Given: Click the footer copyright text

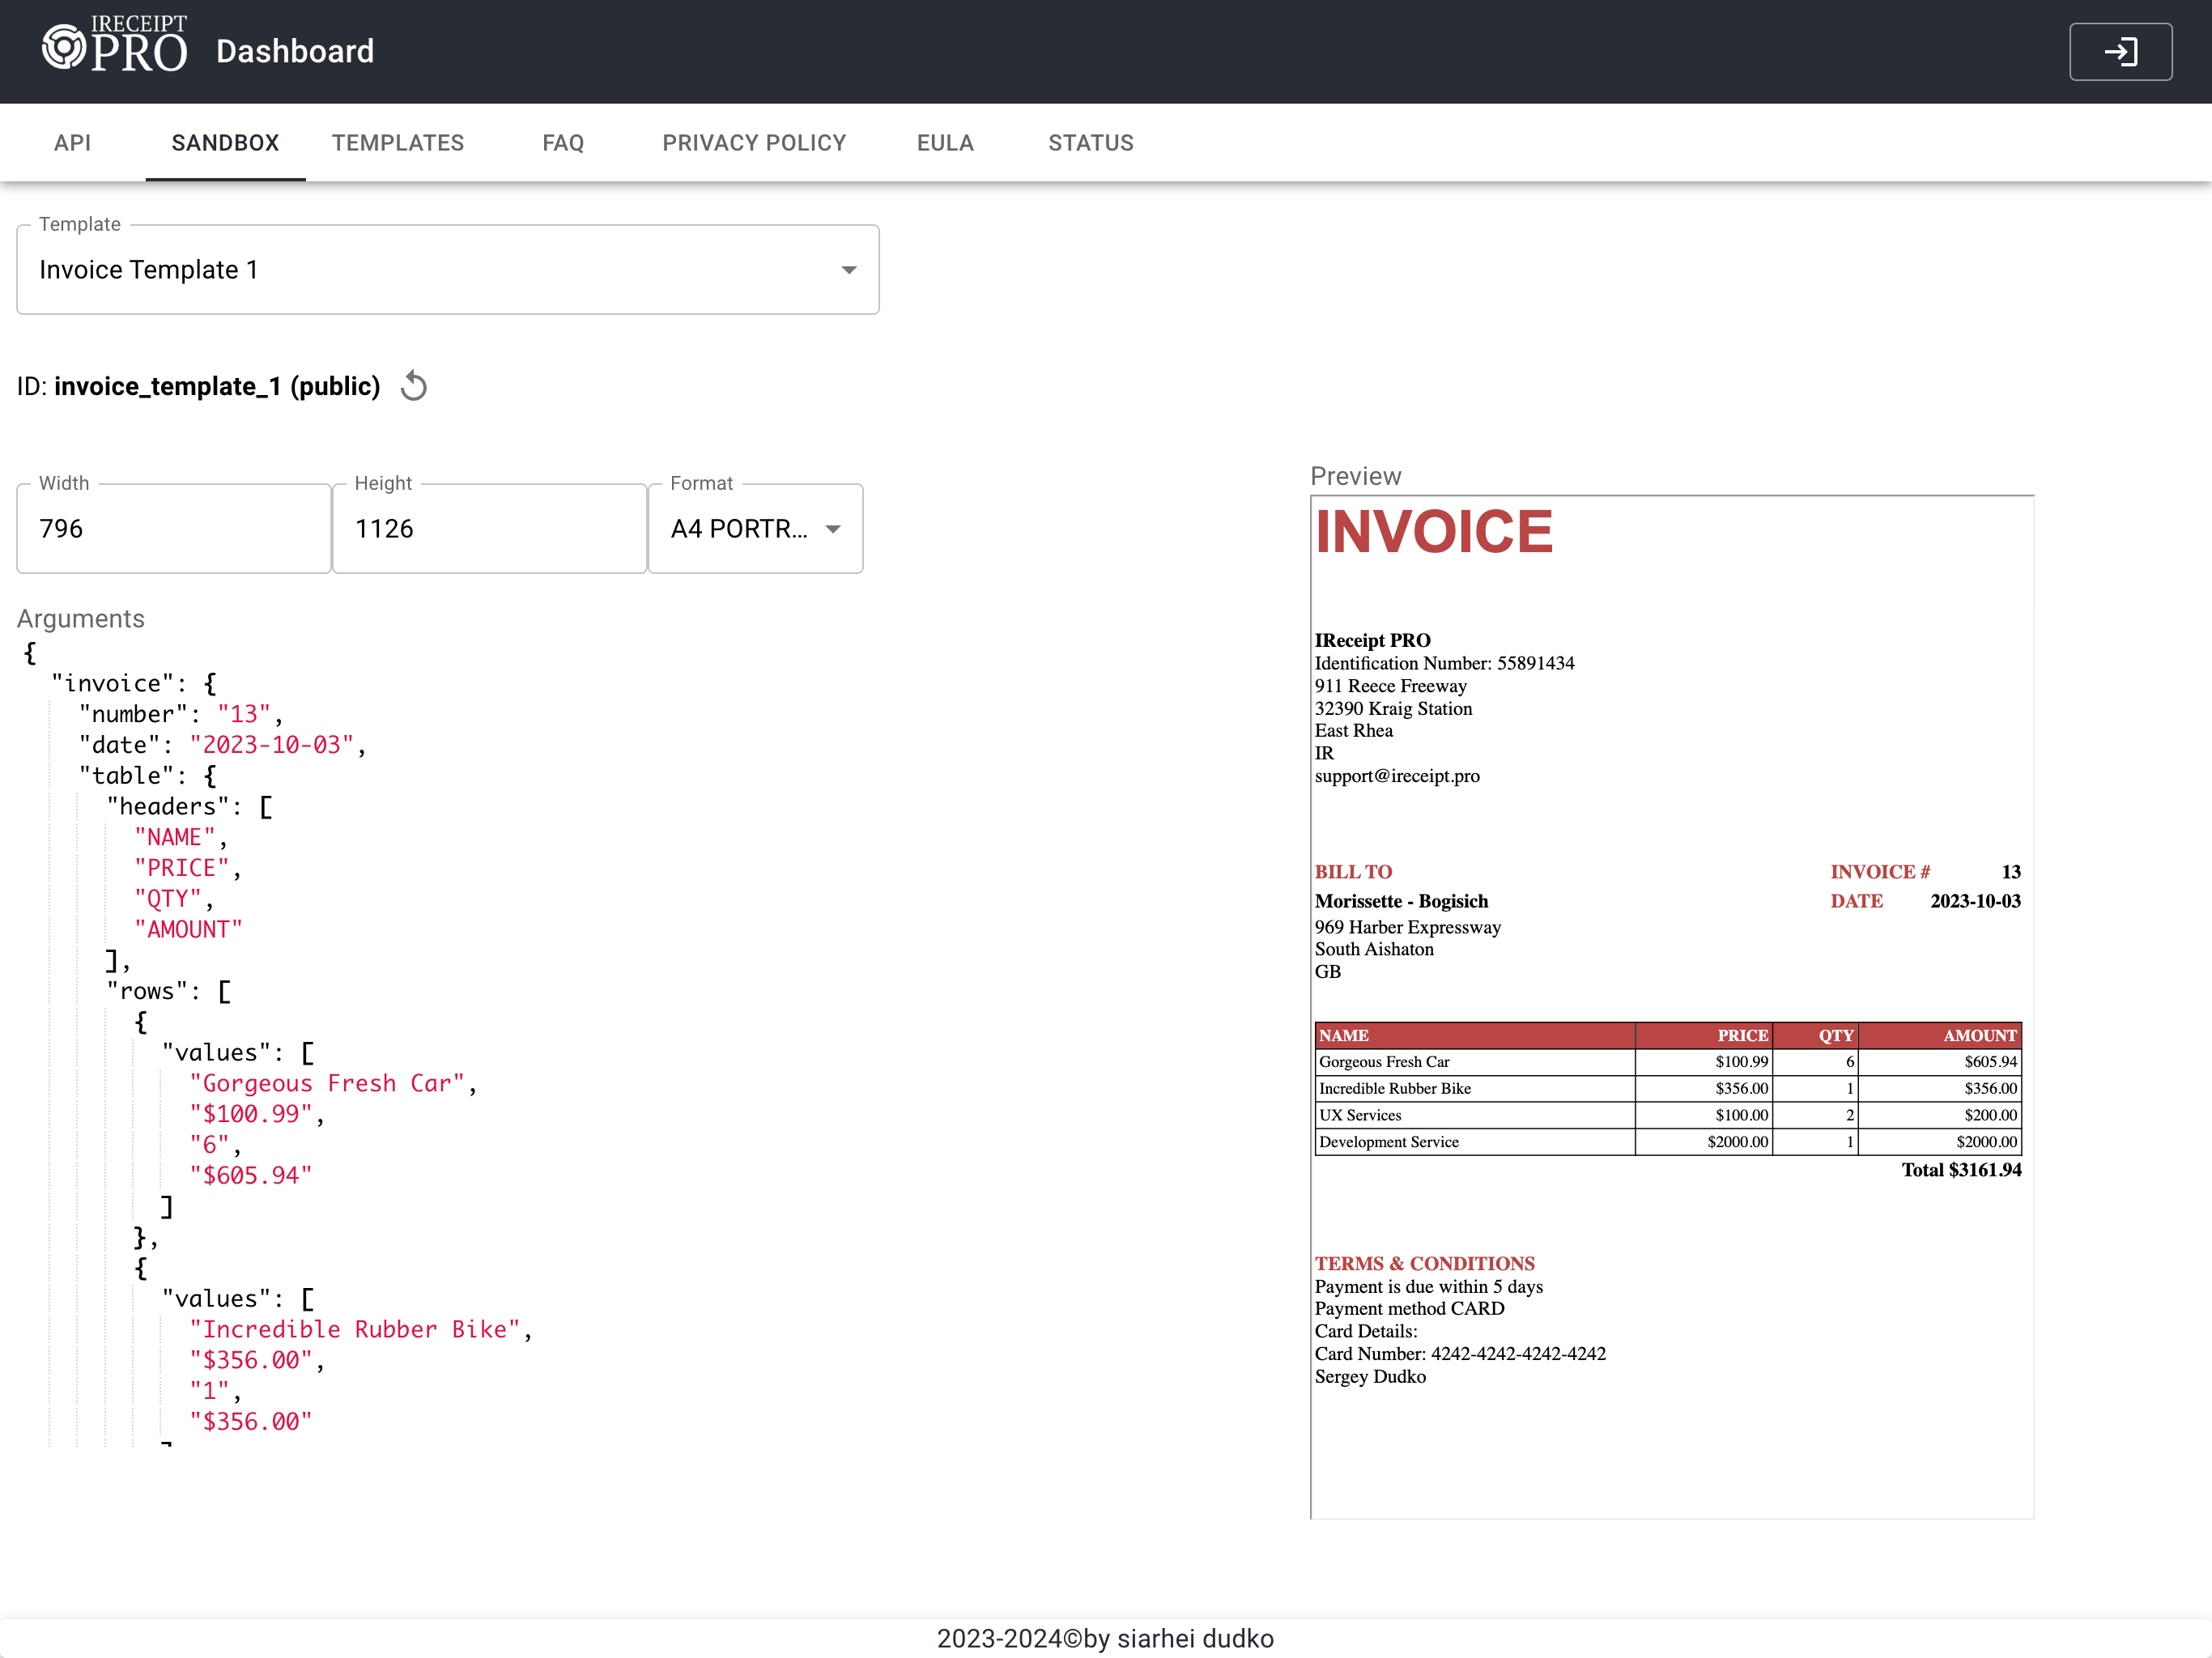Looking at the screenshot, I should pos(1105,1638).
